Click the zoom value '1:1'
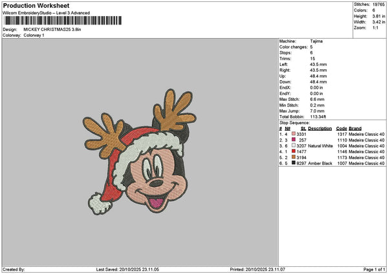This screenshot has height=274, width=388. [375, 28]
